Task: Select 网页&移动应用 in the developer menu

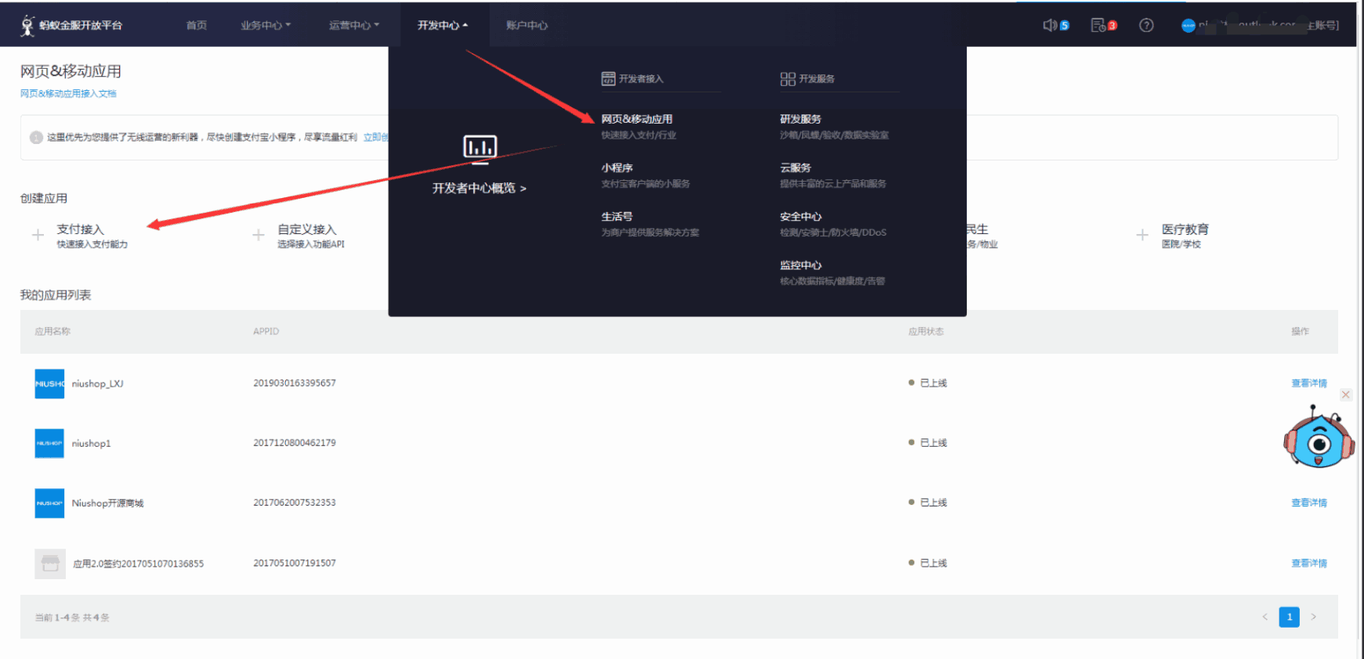Action: point(637,119)
